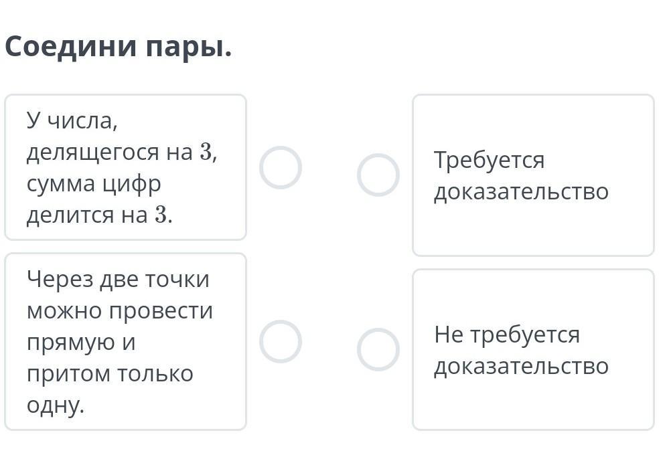Click the circle beside 'Не требуется доказательство'
667x469 pixels.
pyautogui.click(x=378, y=349)
